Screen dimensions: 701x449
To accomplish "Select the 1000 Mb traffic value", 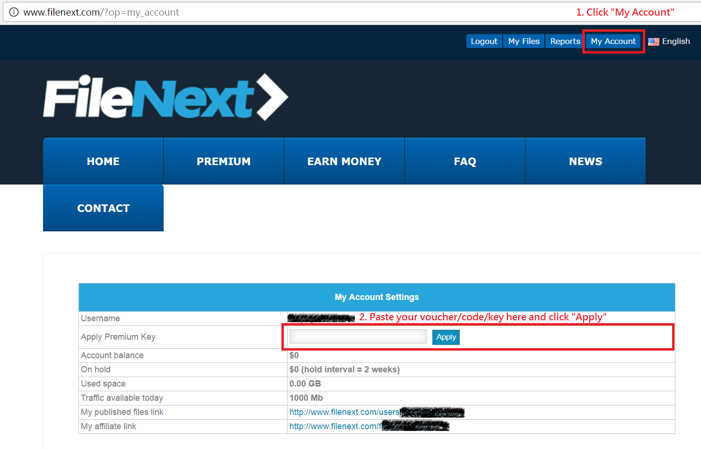I will [x=306, y=398].
